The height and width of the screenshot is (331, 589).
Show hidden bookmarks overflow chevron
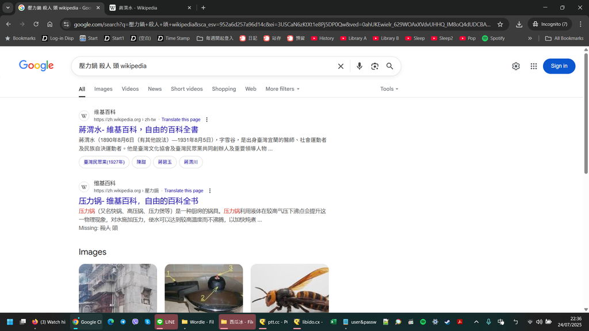coord(530,39)
